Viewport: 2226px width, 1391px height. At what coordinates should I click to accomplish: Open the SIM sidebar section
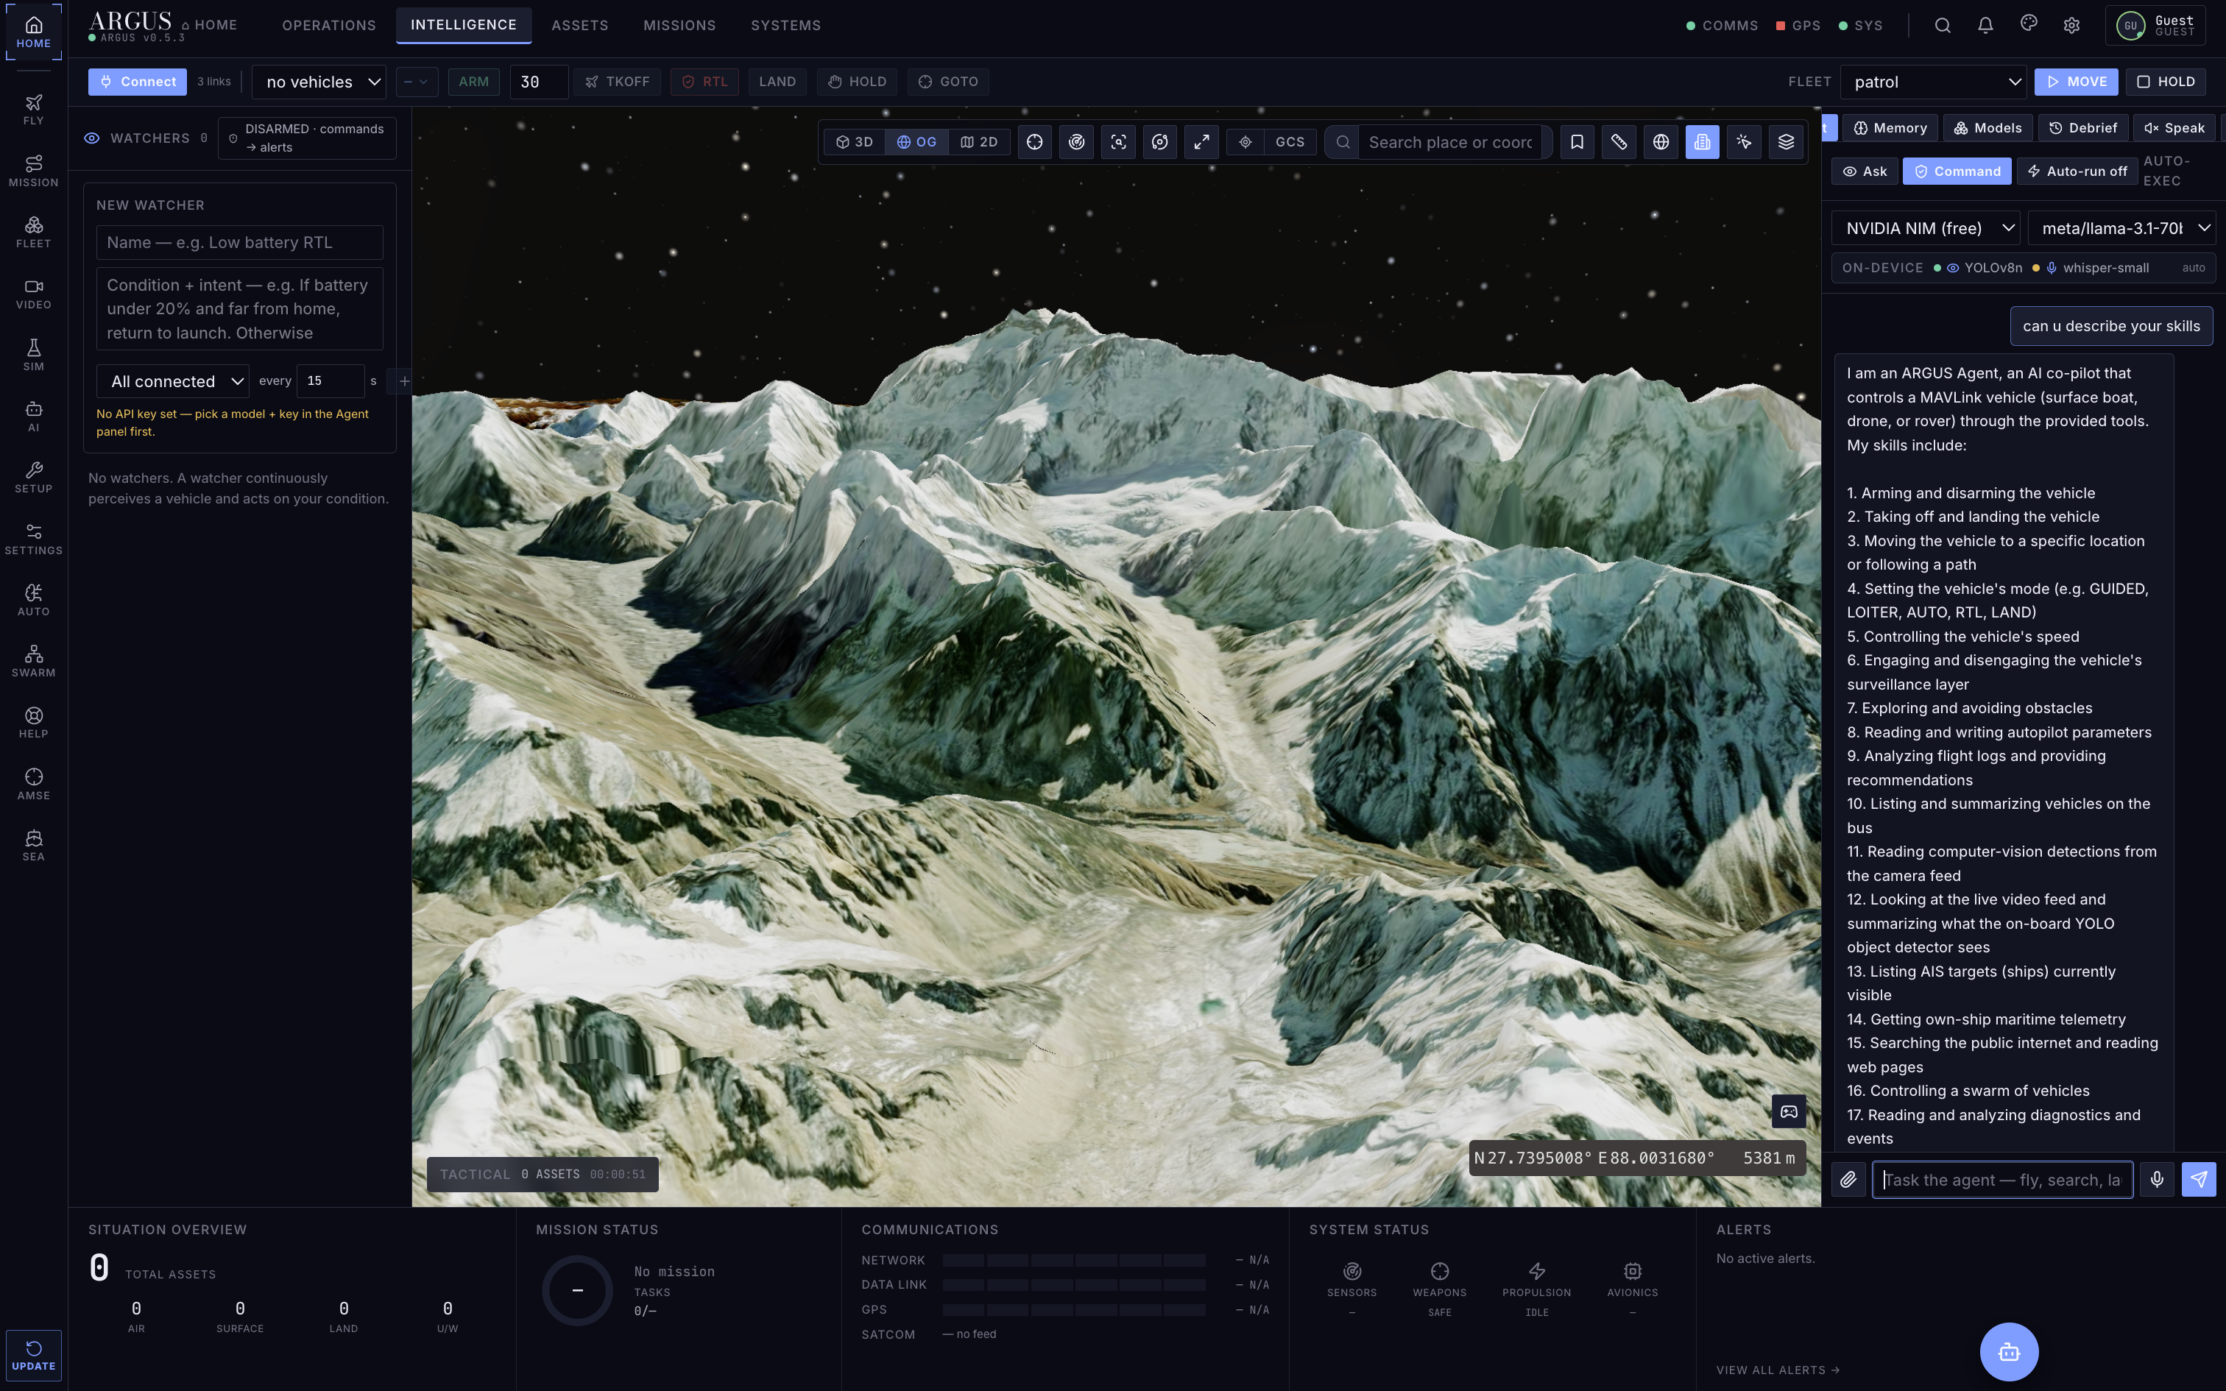(x=33, y=354)
